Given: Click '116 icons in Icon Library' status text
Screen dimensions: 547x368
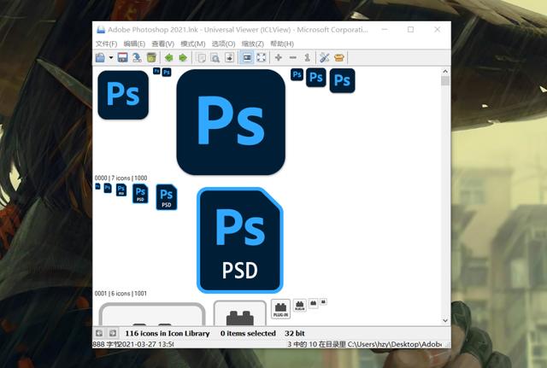Looking at the screenshot, I should point(168,334).
